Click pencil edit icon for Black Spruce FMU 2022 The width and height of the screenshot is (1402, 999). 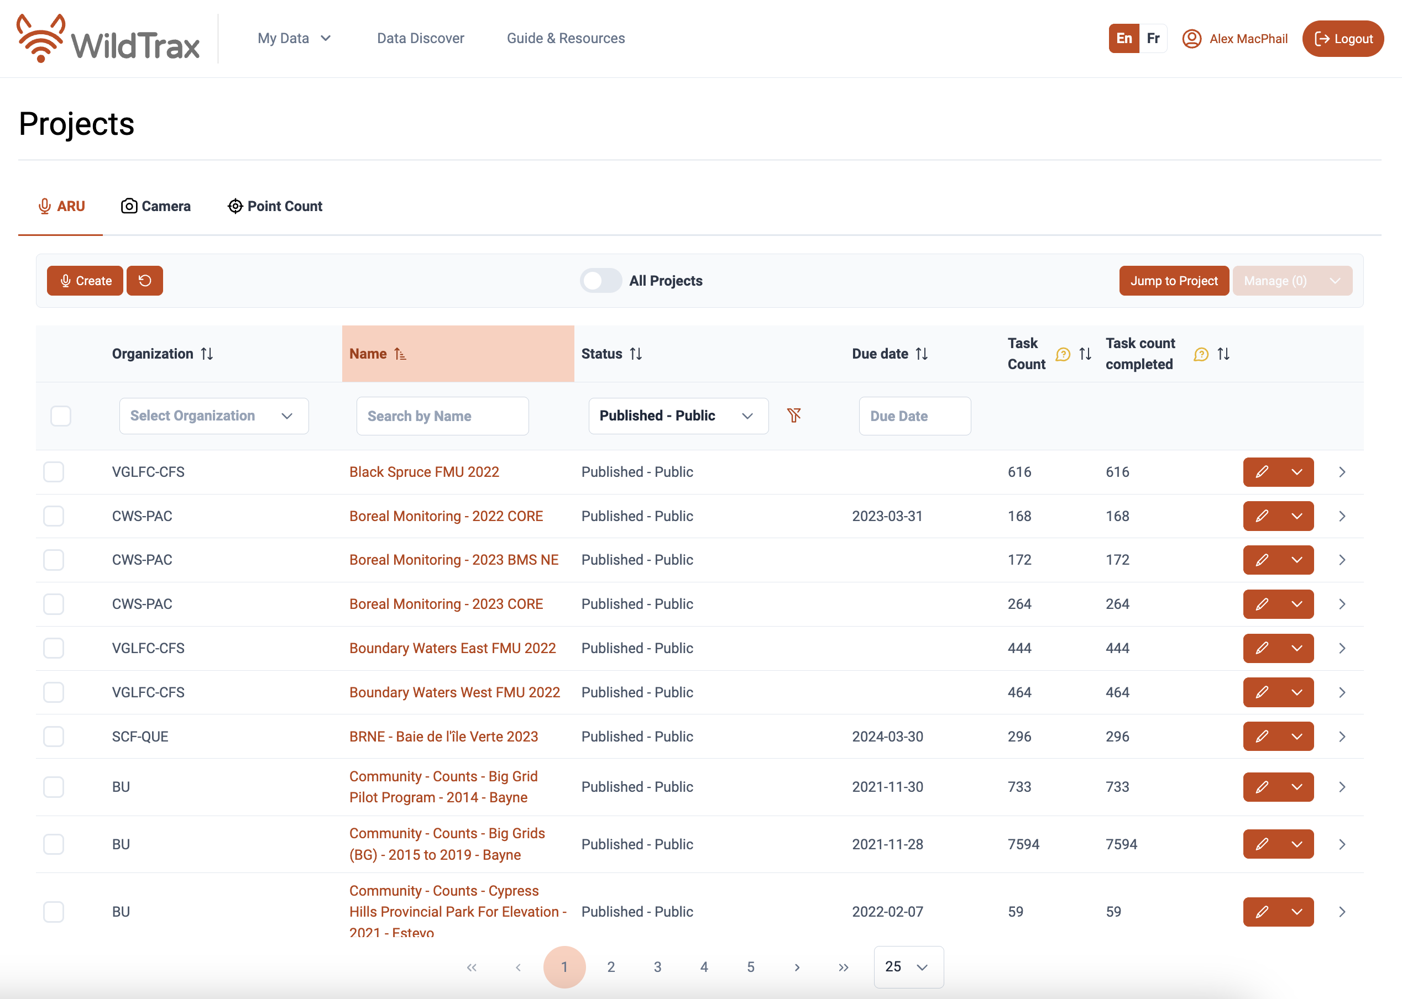pyautogui.click(x=1261, y=472)
